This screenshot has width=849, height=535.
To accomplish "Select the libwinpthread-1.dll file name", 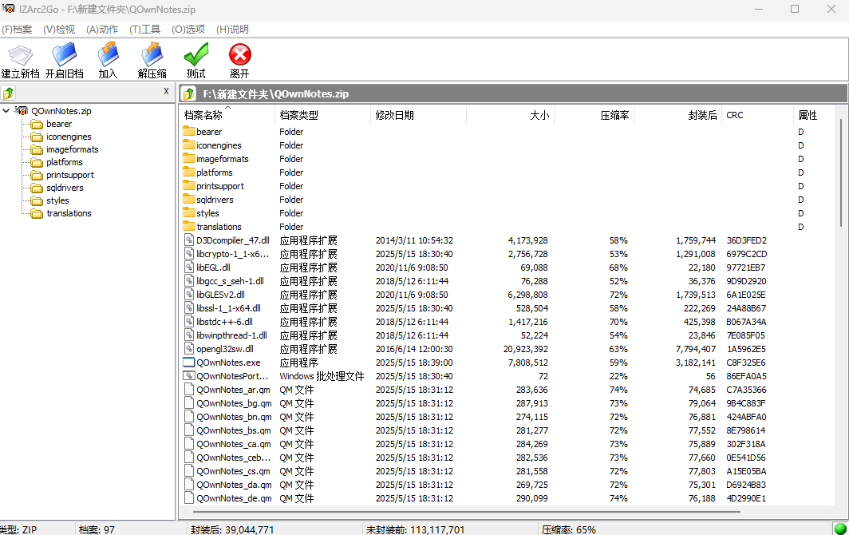I will point(231,335).
